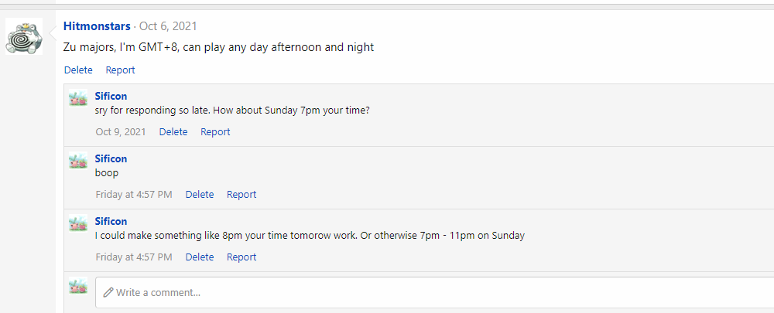Click the pencil icon in the comment box
Image resolution: width=774 pixels, height=313 pixels.
pyautogui.click(x=108, y=293)
